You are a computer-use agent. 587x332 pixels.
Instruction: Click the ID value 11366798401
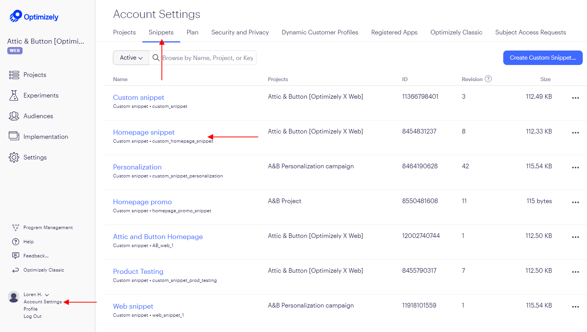click(420, 97)
